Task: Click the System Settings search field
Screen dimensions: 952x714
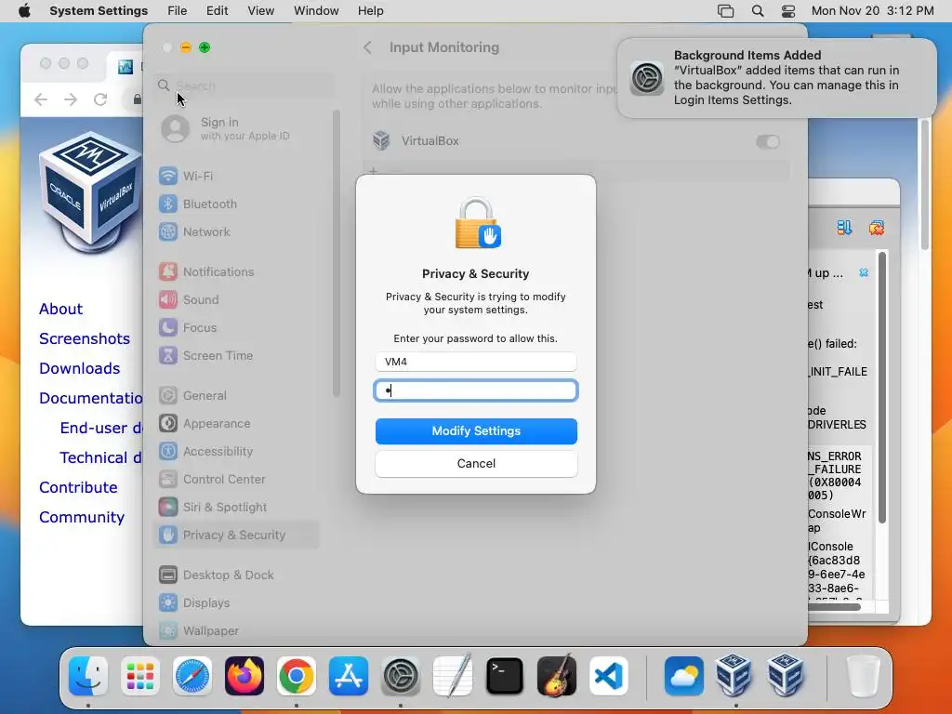Action: pyautogui.click(x=243, y=86)
